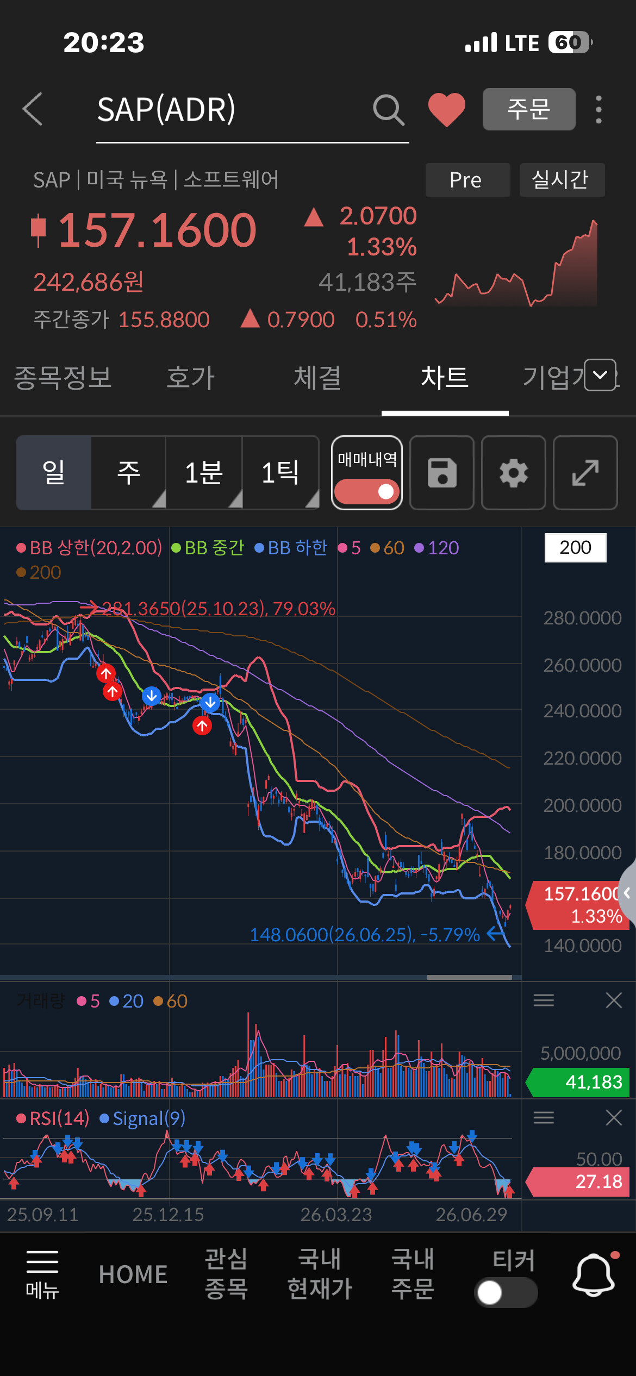Toggle BB 중간 indicator legend

[x=208, y=548]
